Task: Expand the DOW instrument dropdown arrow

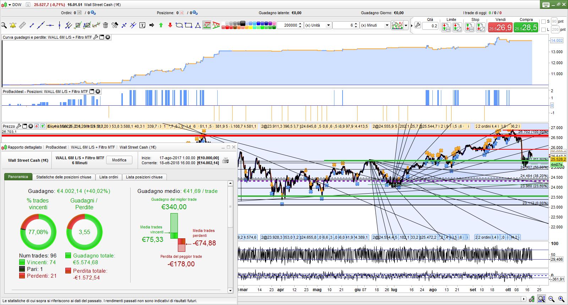Action: pos(10,5)
